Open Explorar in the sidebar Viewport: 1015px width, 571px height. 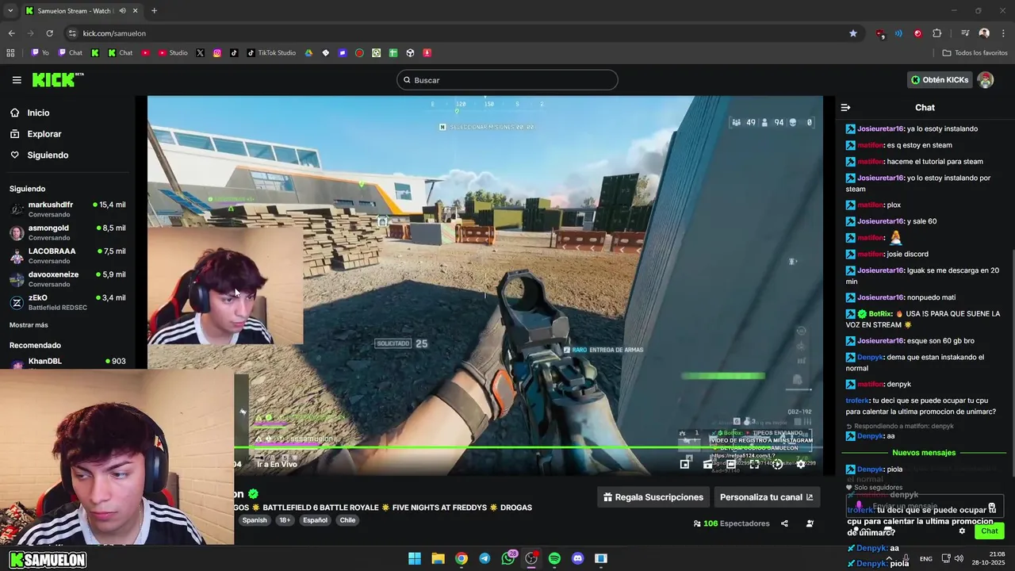pos(44,134)
